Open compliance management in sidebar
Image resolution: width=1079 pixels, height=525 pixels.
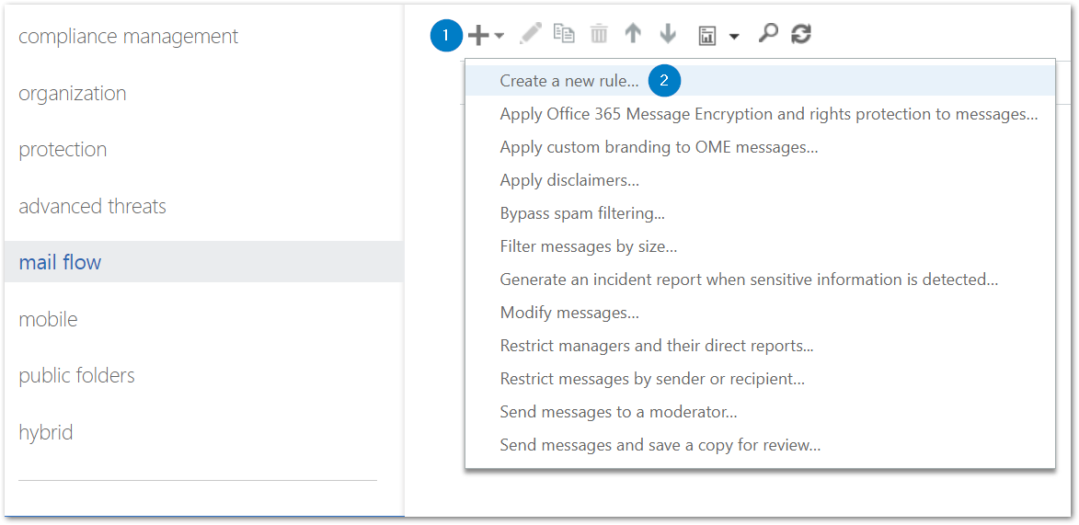coord(129,37)
